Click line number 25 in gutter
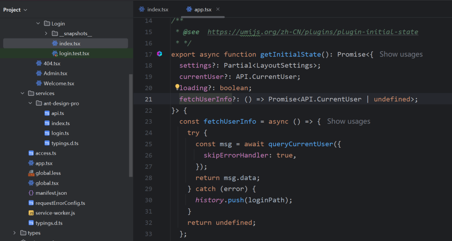The image size is (452, 241). pos(148,144)
